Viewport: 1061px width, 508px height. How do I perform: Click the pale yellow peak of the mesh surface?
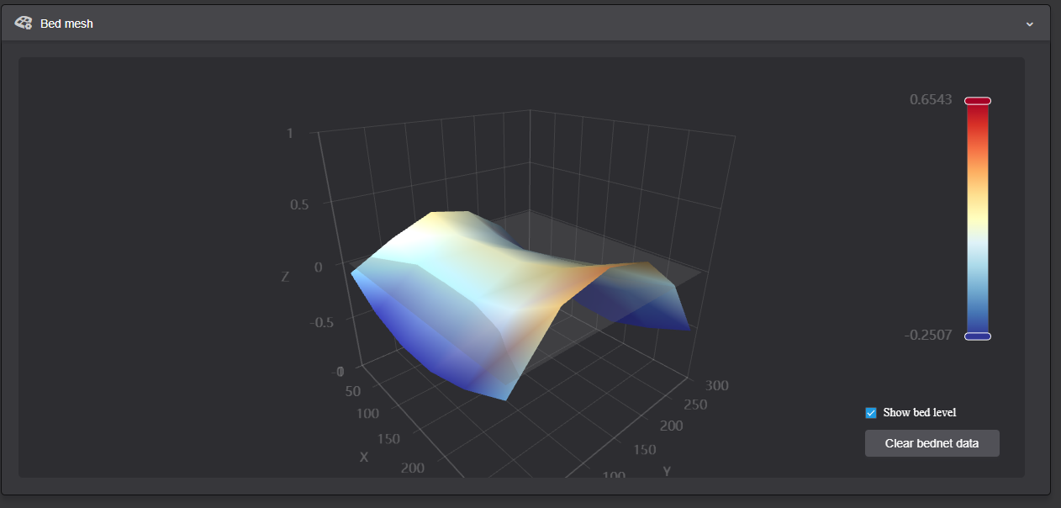pyautogui.click(x=446, y=220)
